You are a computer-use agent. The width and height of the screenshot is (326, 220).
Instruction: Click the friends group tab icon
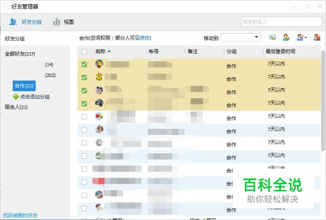(13, 22)
